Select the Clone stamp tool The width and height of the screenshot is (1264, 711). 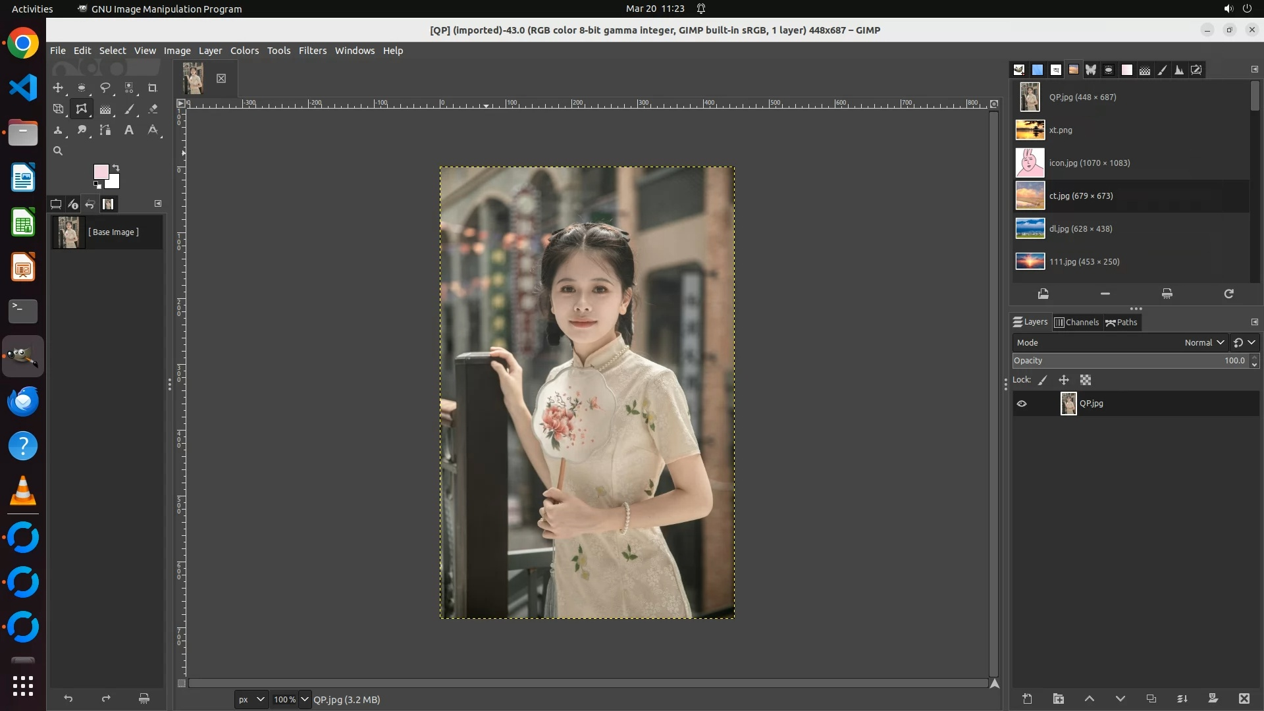coord(58,130)
